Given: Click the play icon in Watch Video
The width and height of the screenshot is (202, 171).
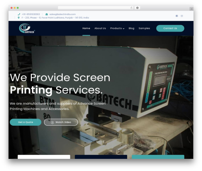Looking at the screenshot, I should pos(53,122).
